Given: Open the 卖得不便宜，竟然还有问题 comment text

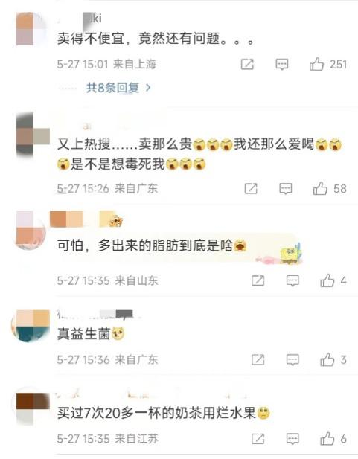Looking at the screenshot, I should [156, 39].
